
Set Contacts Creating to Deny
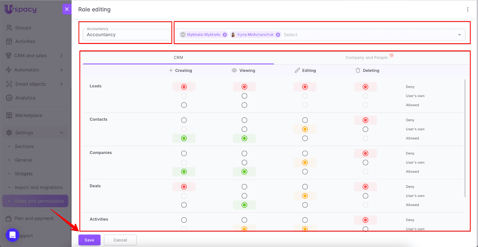[184, 120]
